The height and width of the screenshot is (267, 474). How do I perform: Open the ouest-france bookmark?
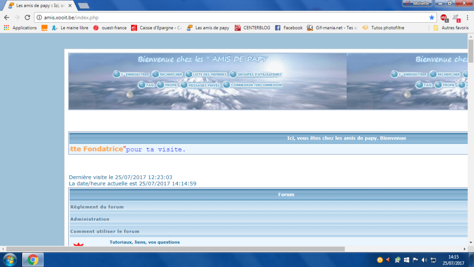click(x=110, y=27)
